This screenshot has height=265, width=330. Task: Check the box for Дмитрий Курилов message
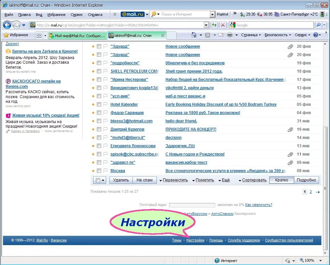pyautogui.click(x=99, y=129)
